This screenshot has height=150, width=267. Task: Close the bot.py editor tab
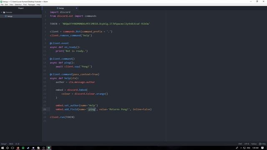[76, 8]
